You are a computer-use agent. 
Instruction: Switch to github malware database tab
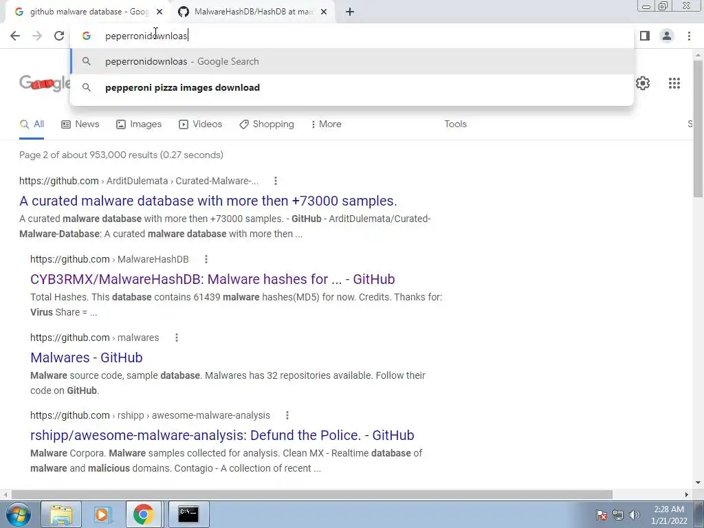[89, 12]
